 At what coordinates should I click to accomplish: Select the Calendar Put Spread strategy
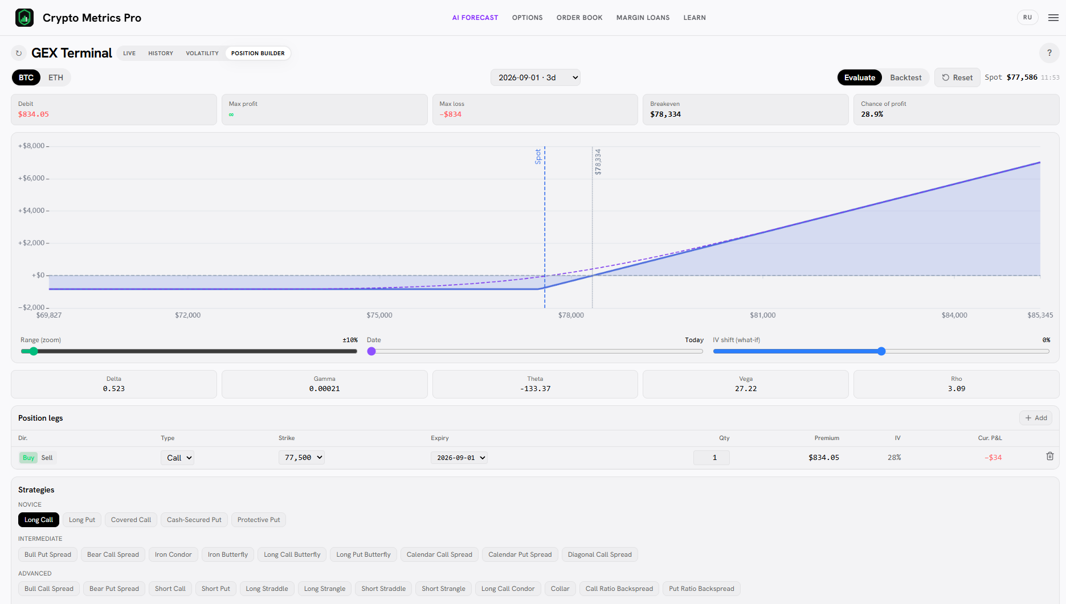point(520,554)
